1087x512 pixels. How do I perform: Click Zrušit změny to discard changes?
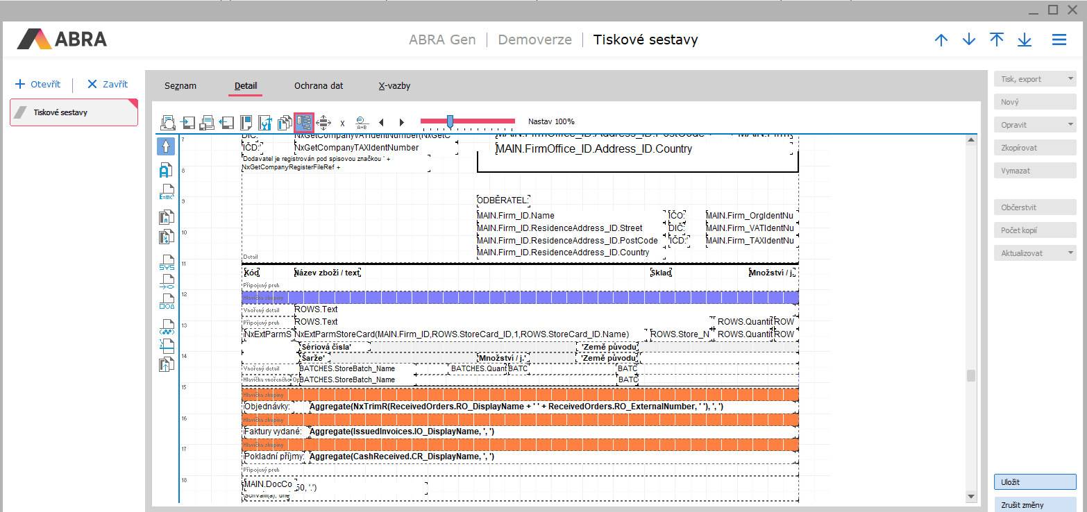coord(1035,505)
